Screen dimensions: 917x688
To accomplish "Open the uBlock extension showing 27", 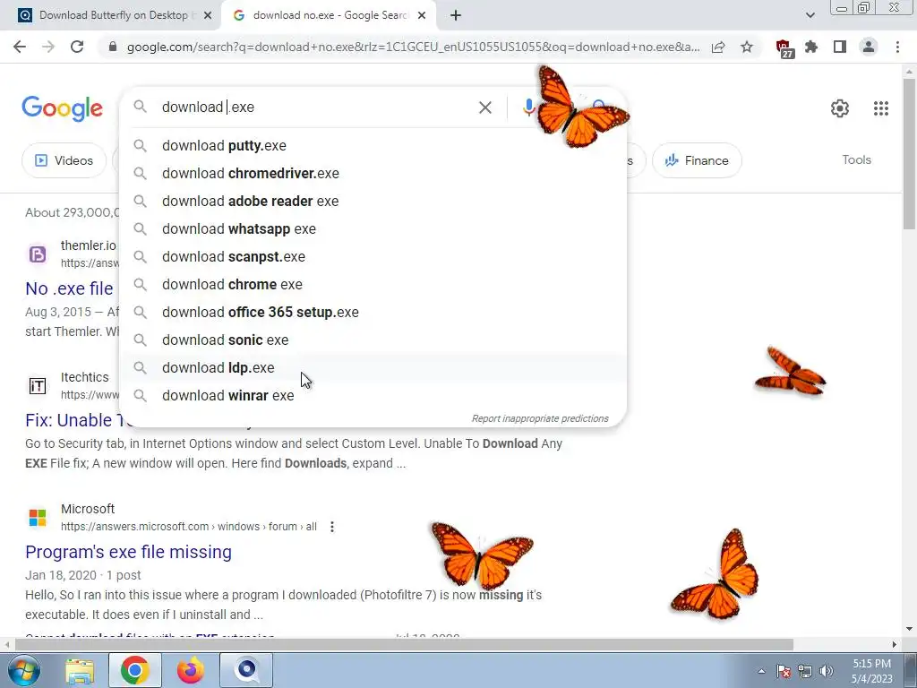I will point(784,48).
